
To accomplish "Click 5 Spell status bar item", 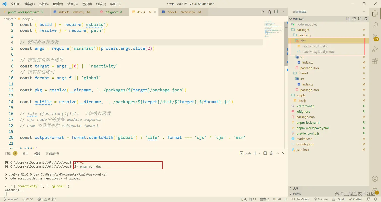I will tap(338, 199).
